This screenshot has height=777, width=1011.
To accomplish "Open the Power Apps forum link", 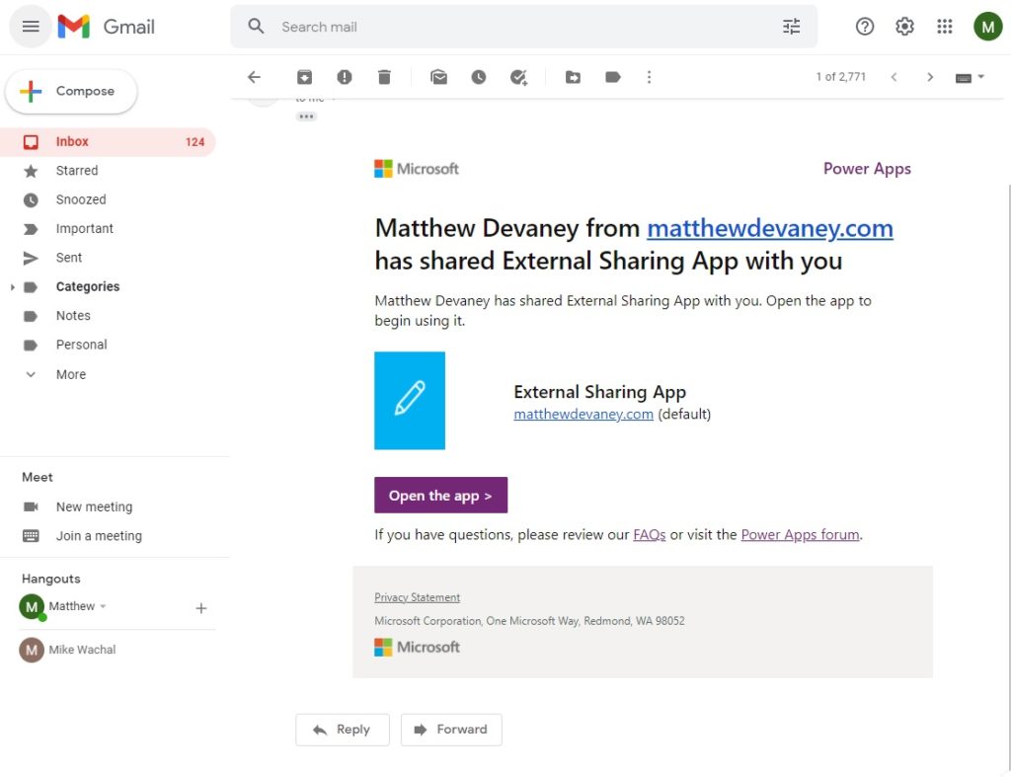I will (x=800, y=533).
